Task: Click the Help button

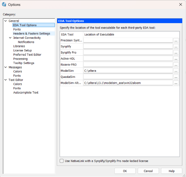Action: tap(171, 171)
